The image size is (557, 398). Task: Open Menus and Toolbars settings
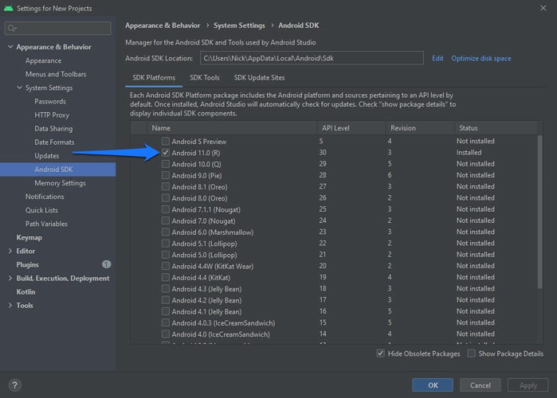pos(56,74)
